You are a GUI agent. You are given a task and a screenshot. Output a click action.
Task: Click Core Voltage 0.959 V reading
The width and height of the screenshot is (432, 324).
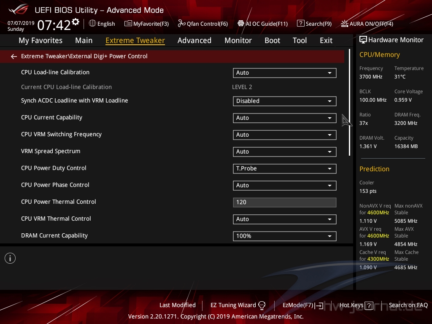(403, 100)
